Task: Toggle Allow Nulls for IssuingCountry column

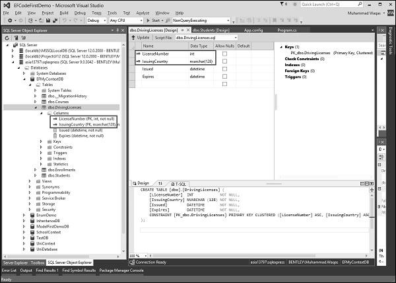Action: click(225, 61)
